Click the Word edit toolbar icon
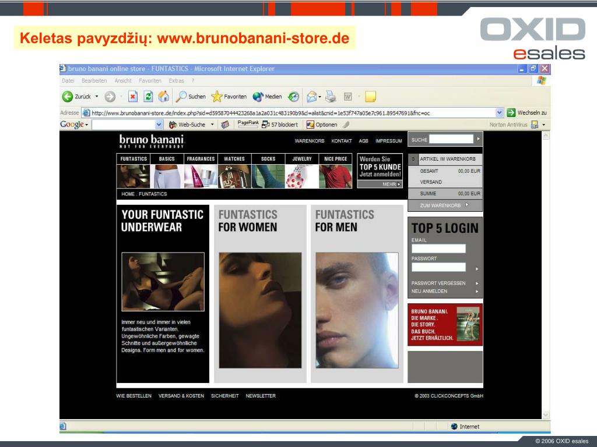Screen dimensions: 597x447 tap(348, 97)
